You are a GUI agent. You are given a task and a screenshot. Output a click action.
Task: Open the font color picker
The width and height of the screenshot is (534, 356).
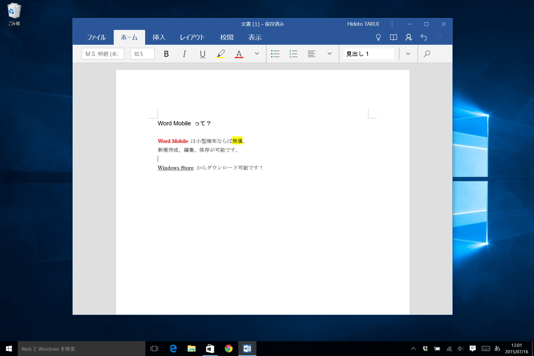point(239,53)
